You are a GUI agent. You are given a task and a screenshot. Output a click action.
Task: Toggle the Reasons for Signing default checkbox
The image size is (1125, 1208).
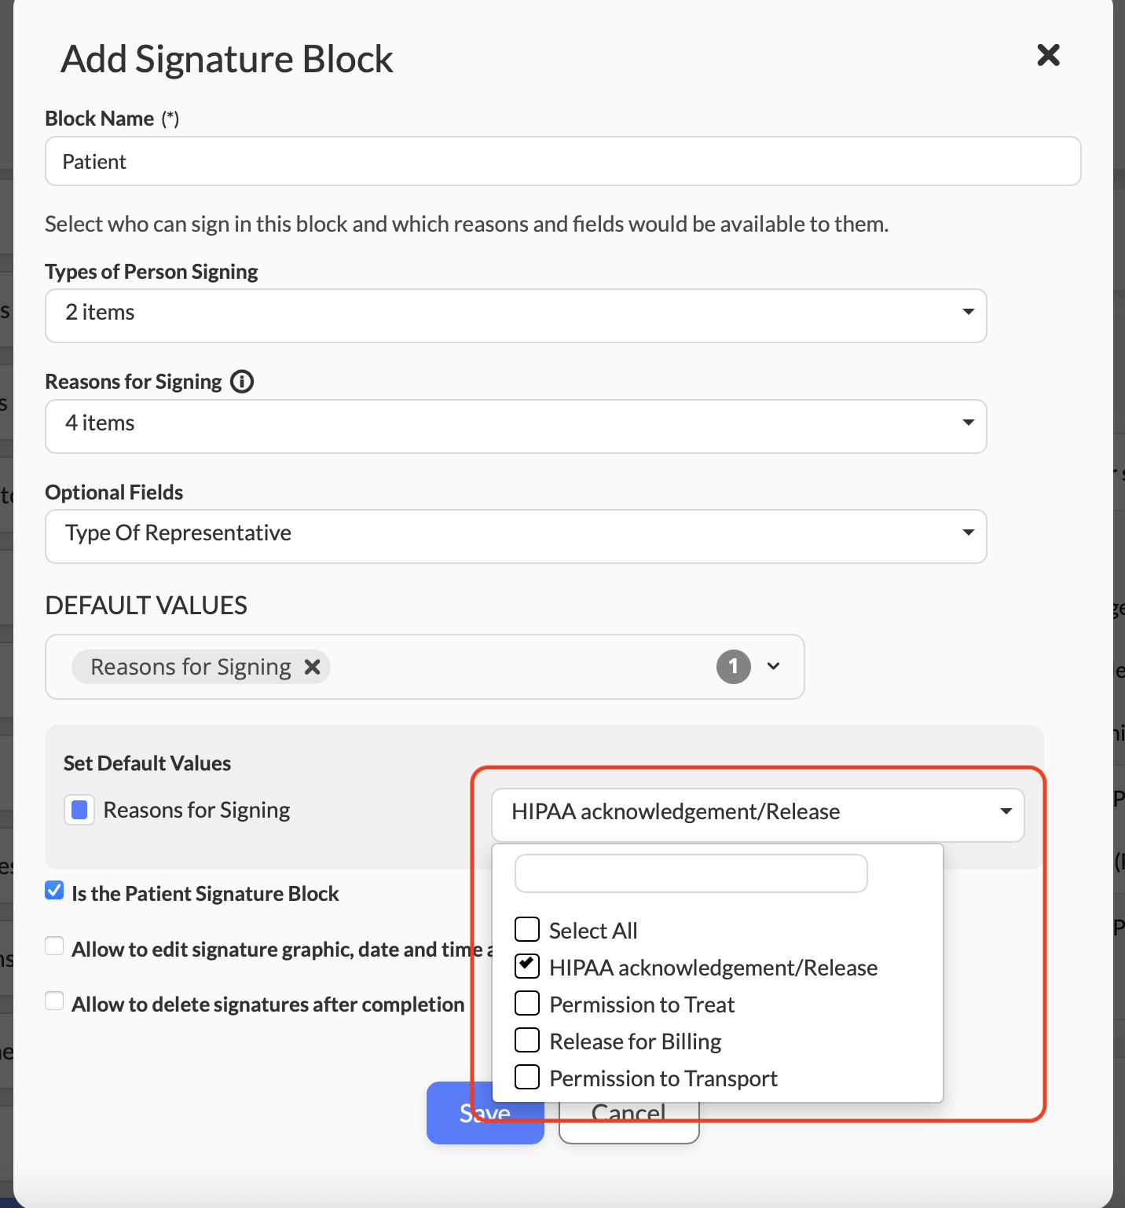point(79,810)
